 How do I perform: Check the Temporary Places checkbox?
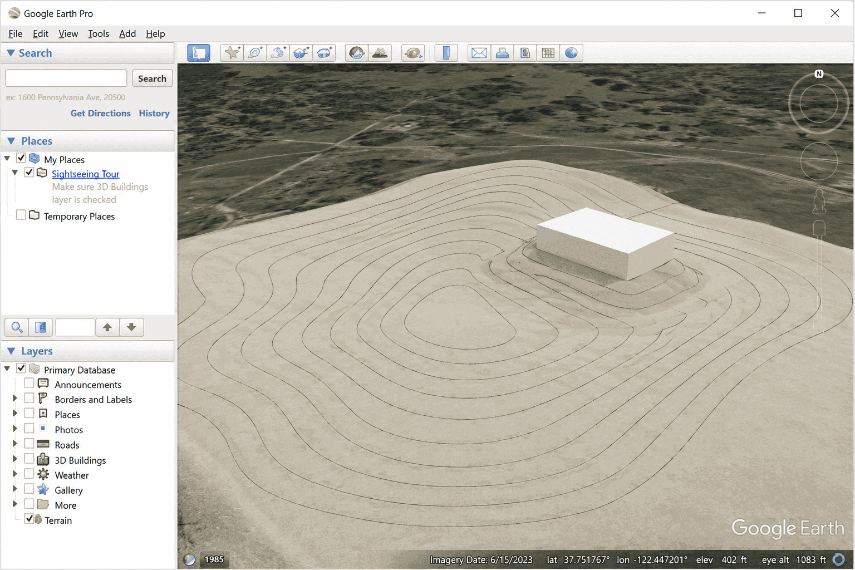(21, 215)
